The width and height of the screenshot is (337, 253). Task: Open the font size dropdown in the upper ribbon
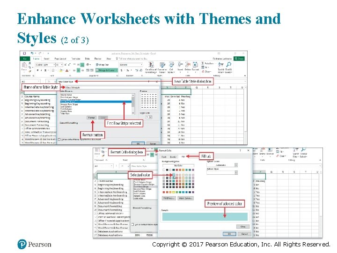tap(62, 65)
